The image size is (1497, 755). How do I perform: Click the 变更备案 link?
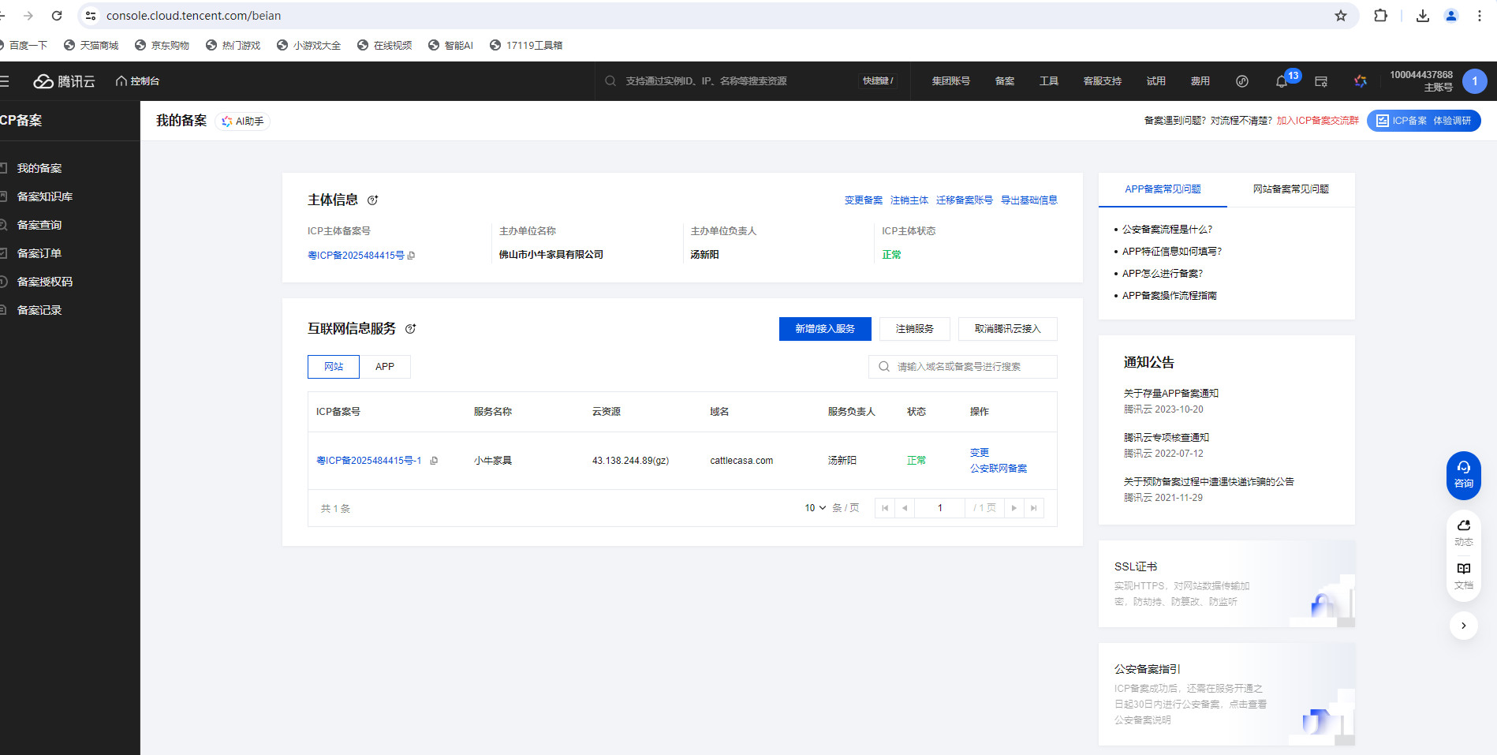point(864,200)
